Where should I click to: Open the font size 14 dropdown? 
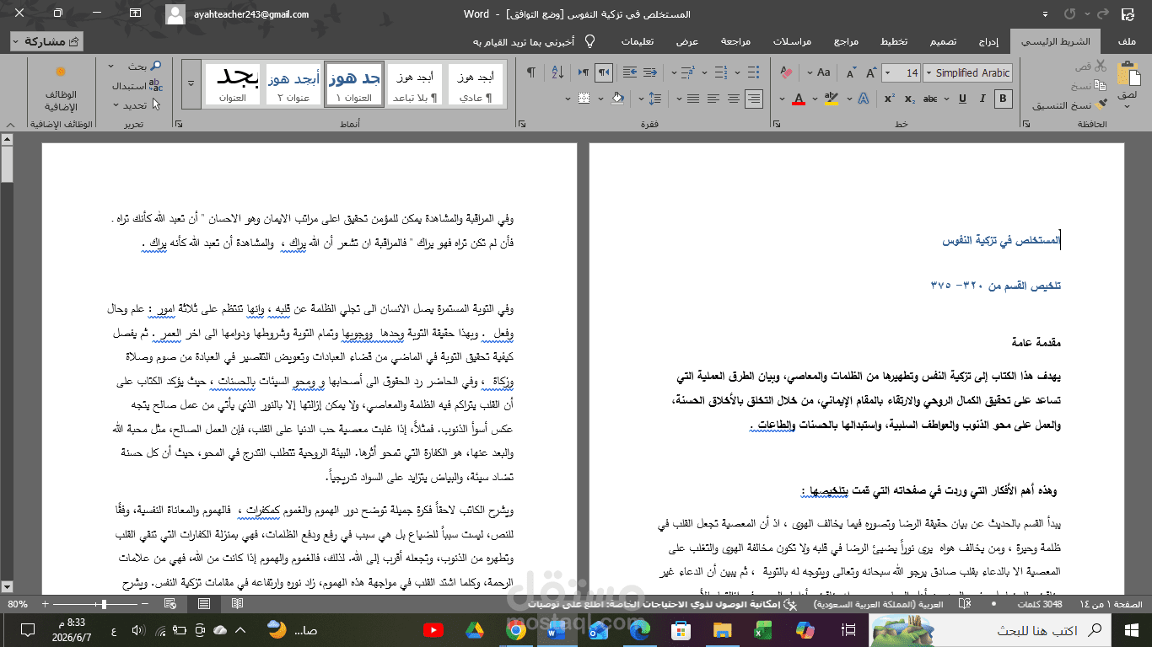click(x=887, y=73)
